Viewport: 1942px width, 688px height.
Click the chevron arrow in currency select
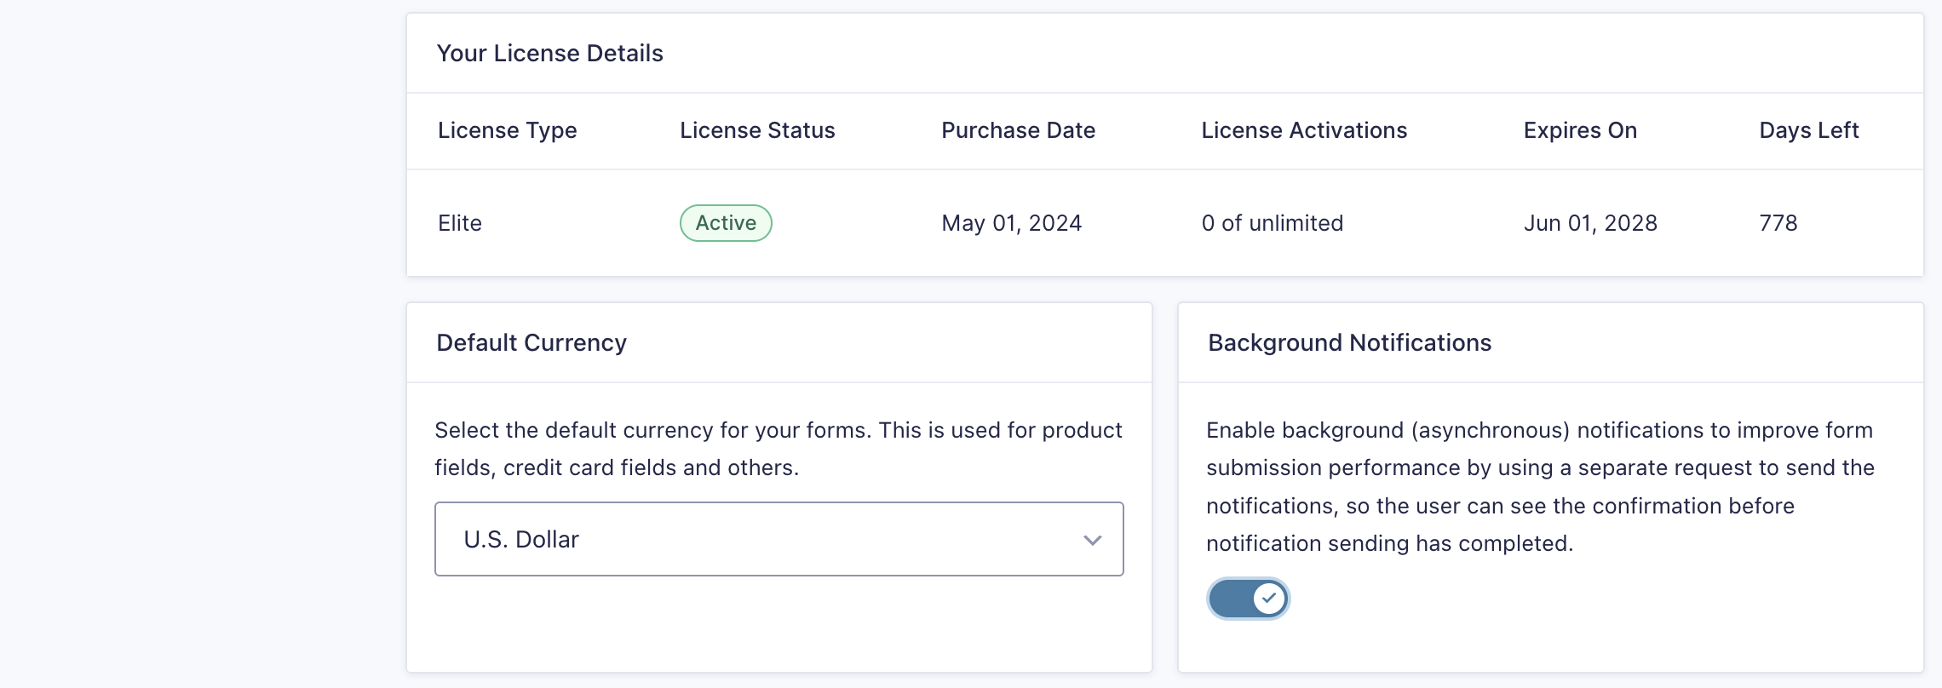(1092, 540)
